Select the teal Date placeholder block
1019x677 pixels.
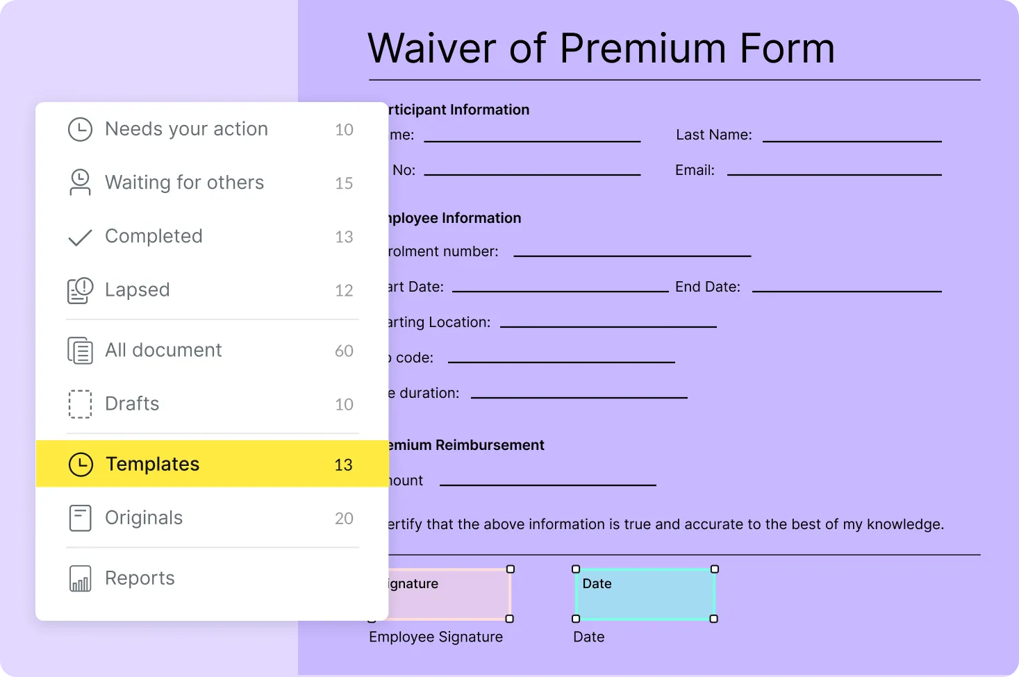pos(645,594)
